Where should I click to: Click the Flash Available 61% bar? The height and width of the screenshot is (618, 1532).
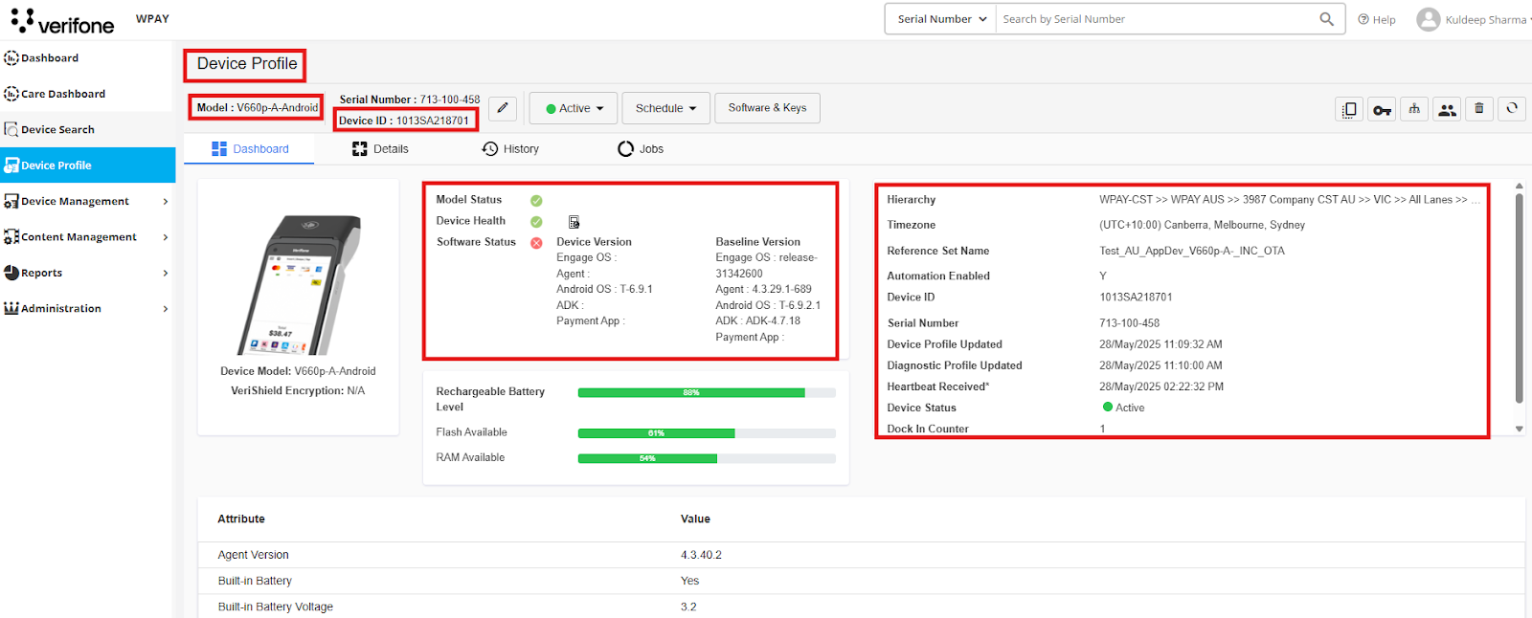[x=707, y=433]
